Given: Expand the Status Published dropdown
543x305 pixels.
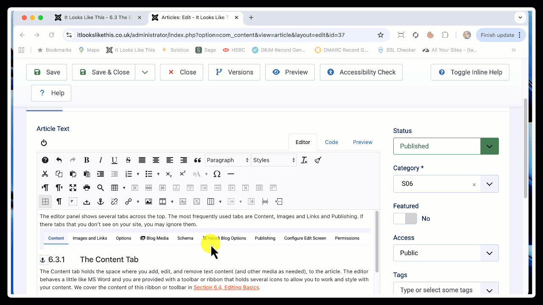Looking at the screenshot, I should 489,146.
